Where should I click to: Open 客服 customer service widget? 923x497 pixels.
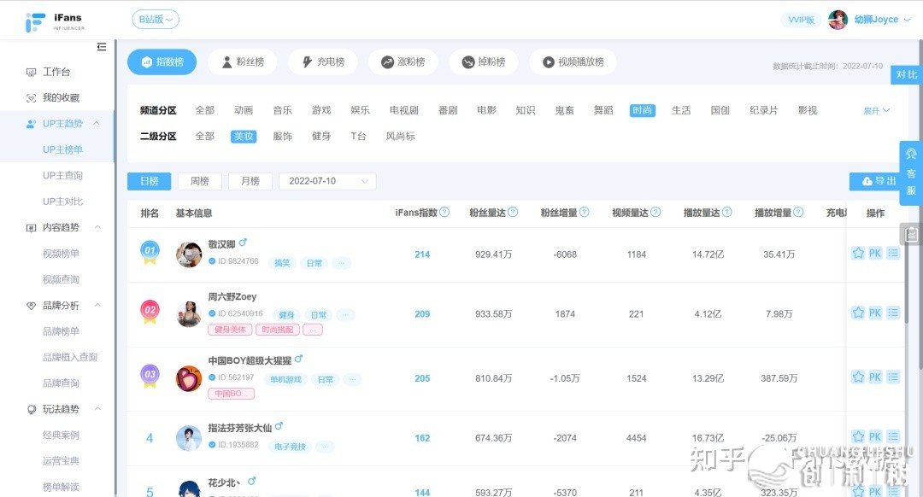[x=911, y=172]
